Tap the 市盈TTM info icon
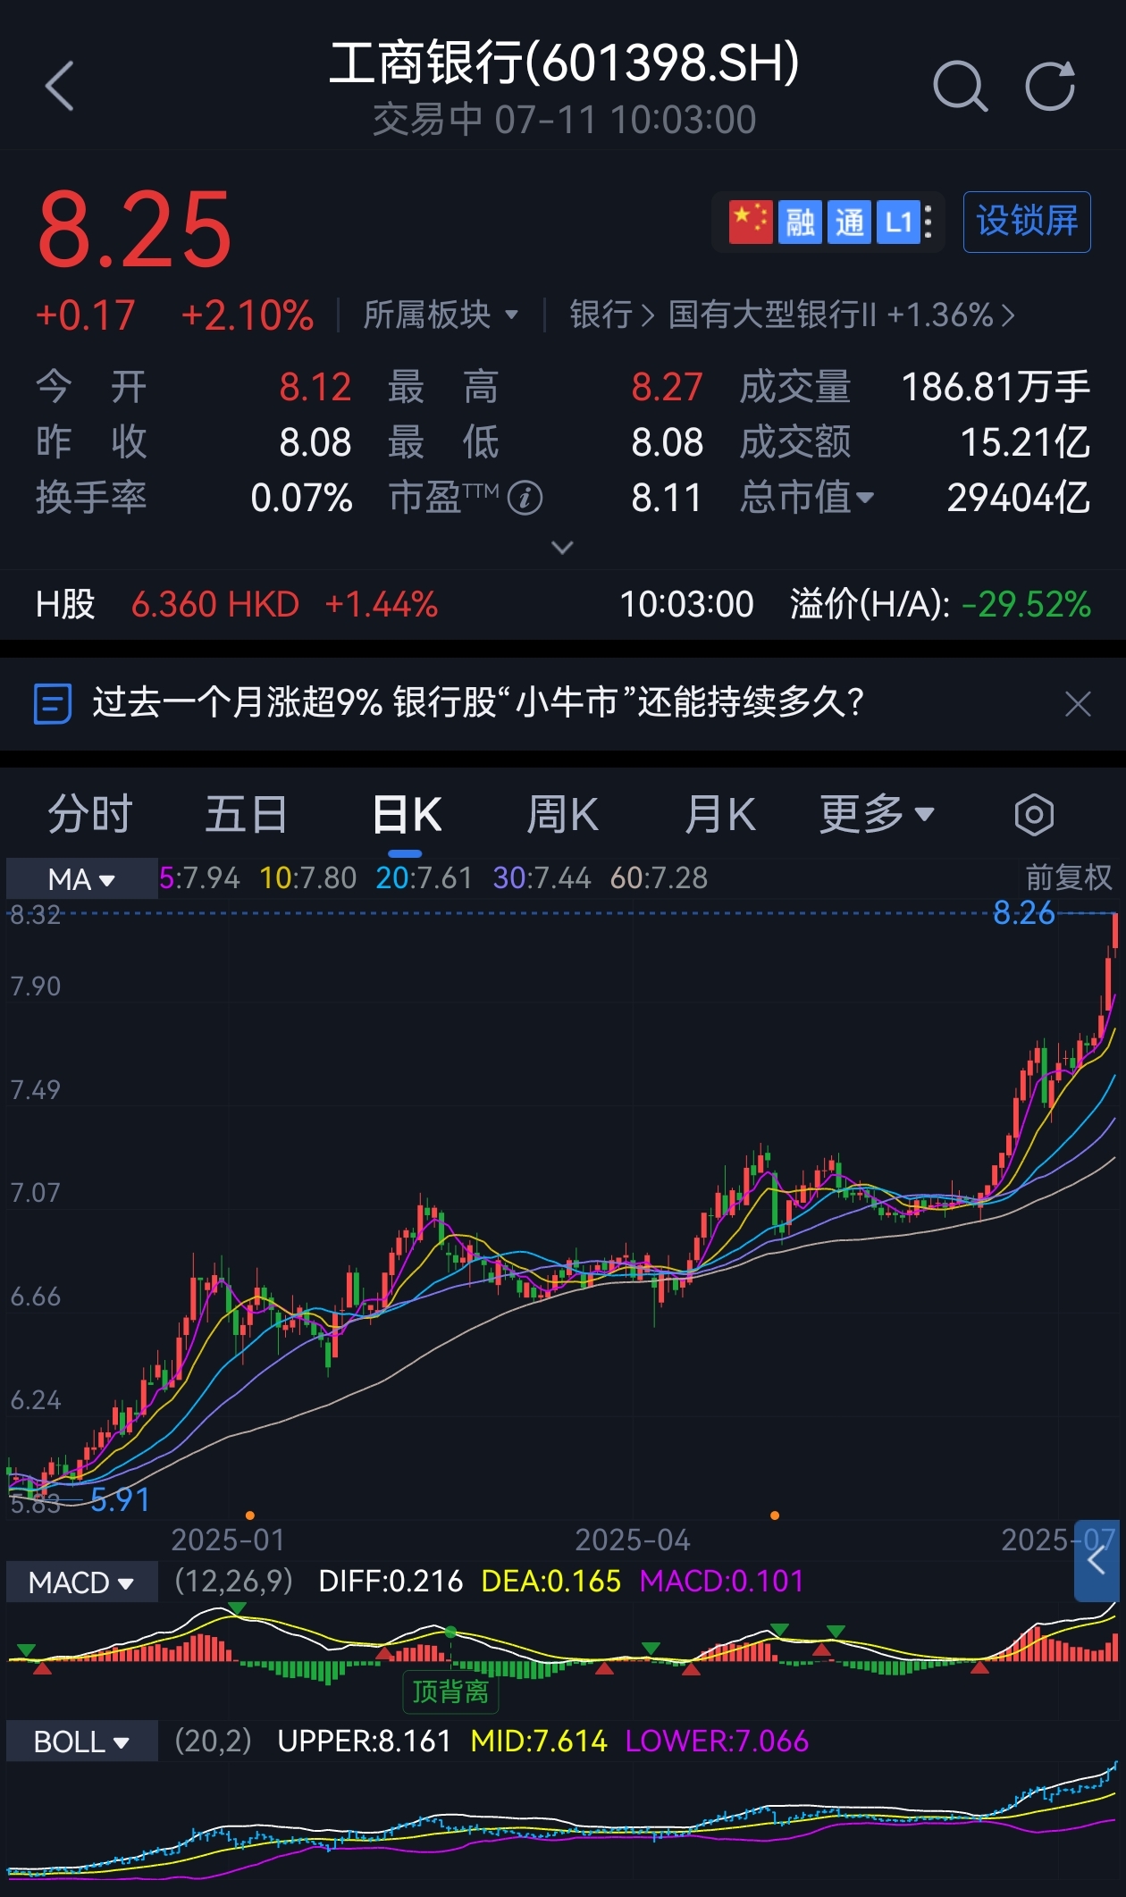The height and width of the screenshot is (1897, 1126). [x=525, y=498]
